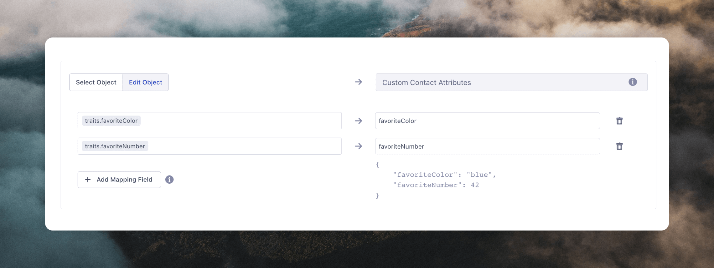Click the Custom Contact Attributes field
The image size is (714, 268).
[501, 82]
